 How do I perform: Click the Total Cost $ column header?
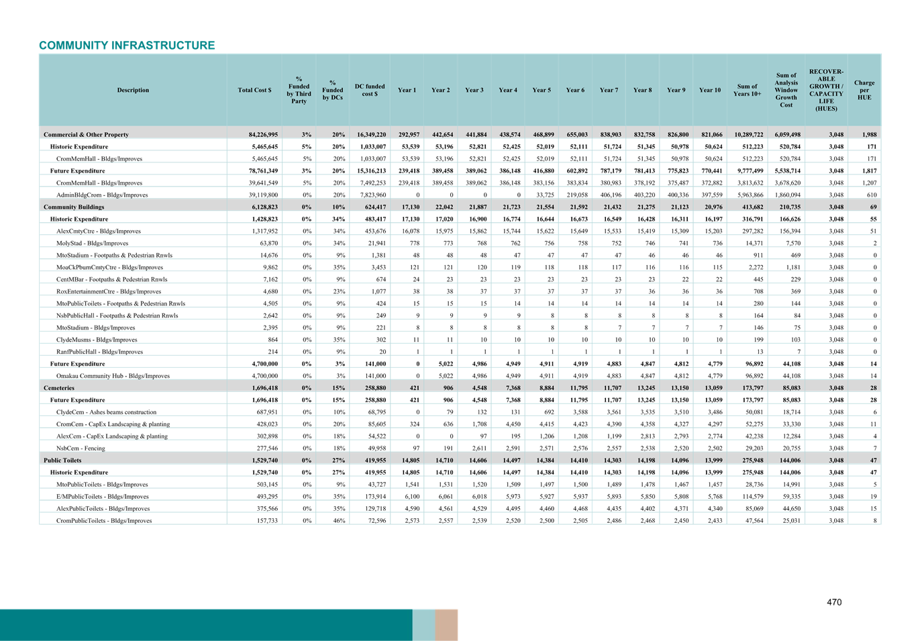(x=254, y=89)
